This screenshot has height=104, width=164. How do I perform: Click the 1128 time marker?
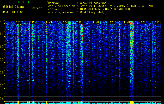click(x=127, y=22)
